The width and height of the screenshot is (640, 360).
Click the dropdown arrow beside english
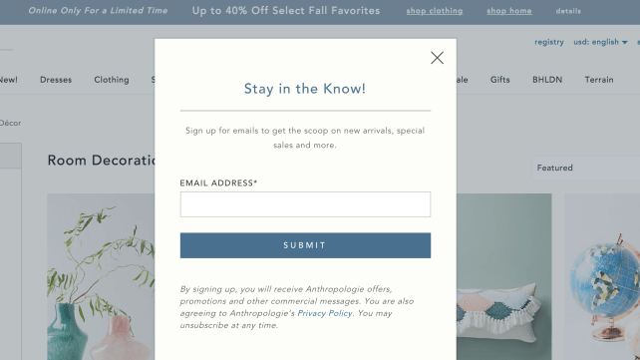point(624,43)
